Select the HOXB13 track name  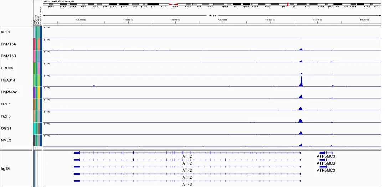pyautogui.click(x=8, y=80)
